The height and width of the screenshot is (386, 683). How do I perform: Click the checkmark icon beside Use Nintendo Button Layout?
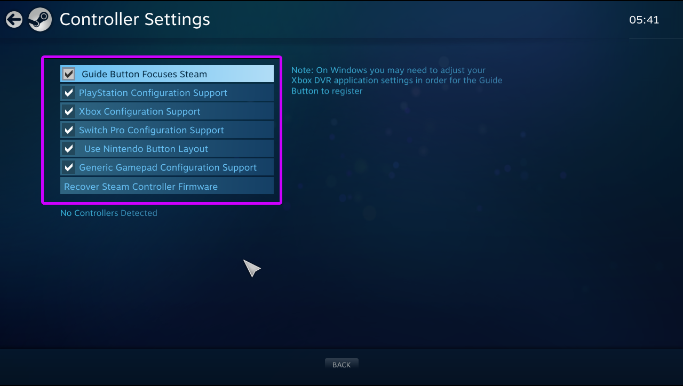(68, 149)
